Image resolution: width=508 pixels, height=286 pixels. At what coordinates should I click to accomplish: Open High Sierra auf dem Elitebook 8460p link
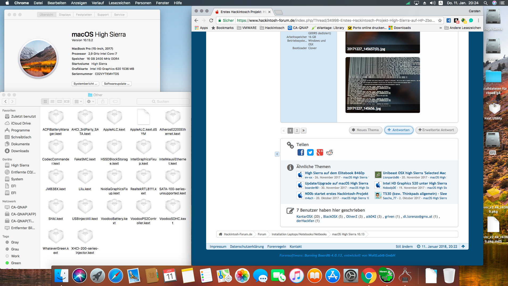pos(335,173)
